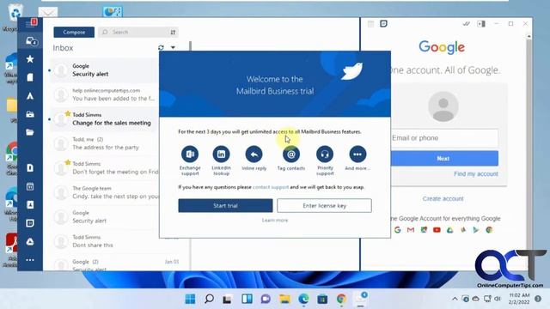The height and width of the screenshot is (309, 550).
Task: Open more apps ellipsis in sidebar
Action: (x=30, y=260)
